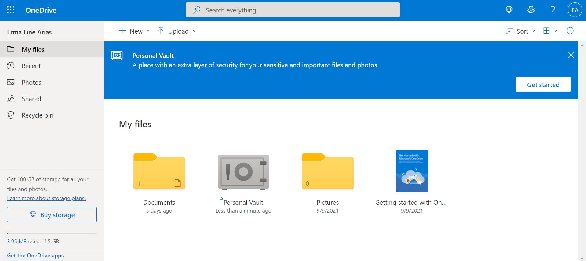
Task: Open the EA account avatar
Action: [575, 10]
